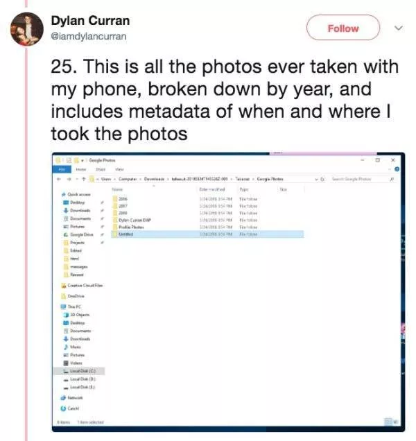The height and width of the screenshot is (441, 416).
Task: Open the @iamdylancurran profile link
Action: pos(89,36)
